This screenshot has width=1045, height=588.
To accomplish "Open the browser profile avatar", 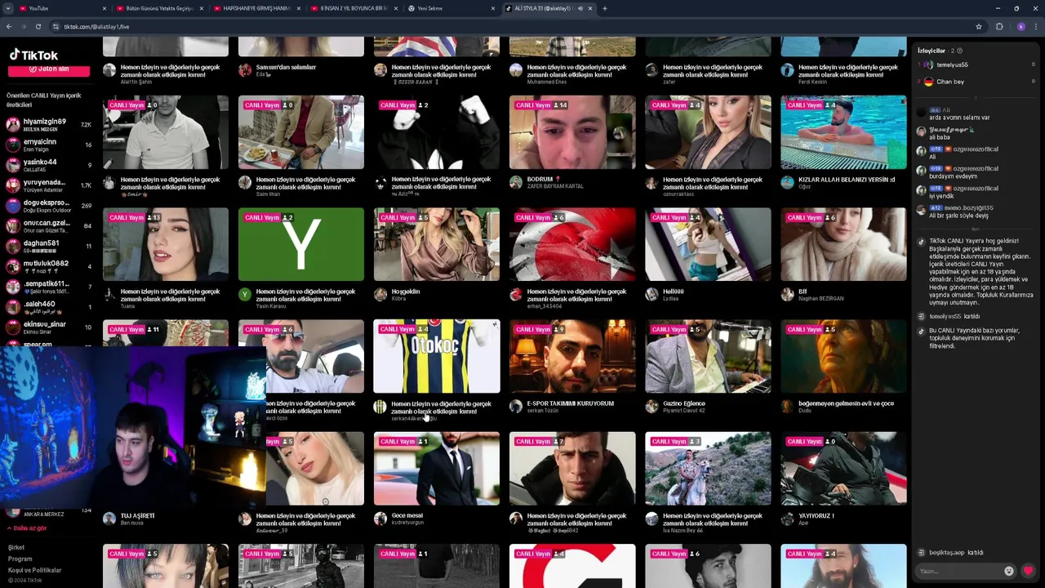I will pos(1021,26).
